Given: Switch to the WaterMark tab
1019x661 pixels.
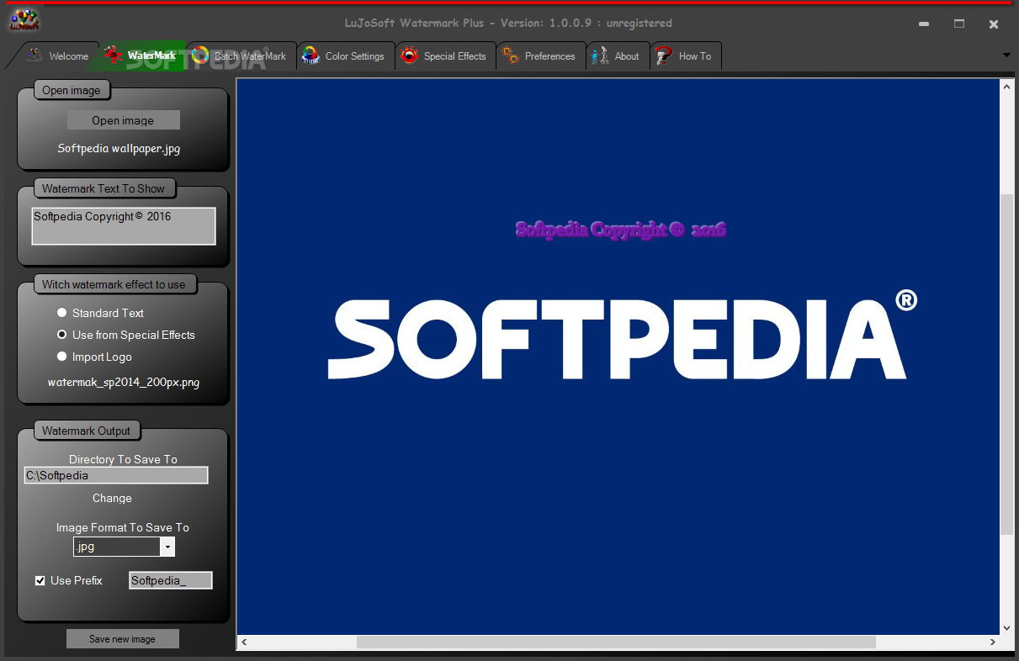Looking at the screenshot, I should coord(143,56).
